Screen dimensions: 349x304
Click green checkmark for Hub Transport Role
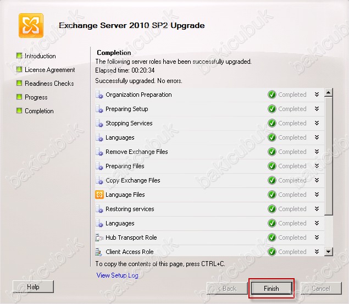pyautogui.click(x=272, y=237)
